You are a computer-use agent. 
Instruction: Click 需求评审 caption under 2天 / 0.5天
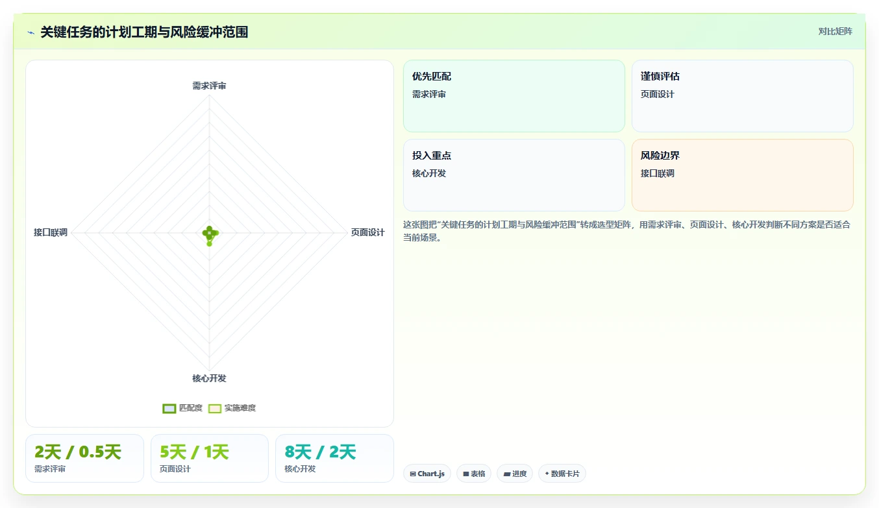[x=50, y=469]
